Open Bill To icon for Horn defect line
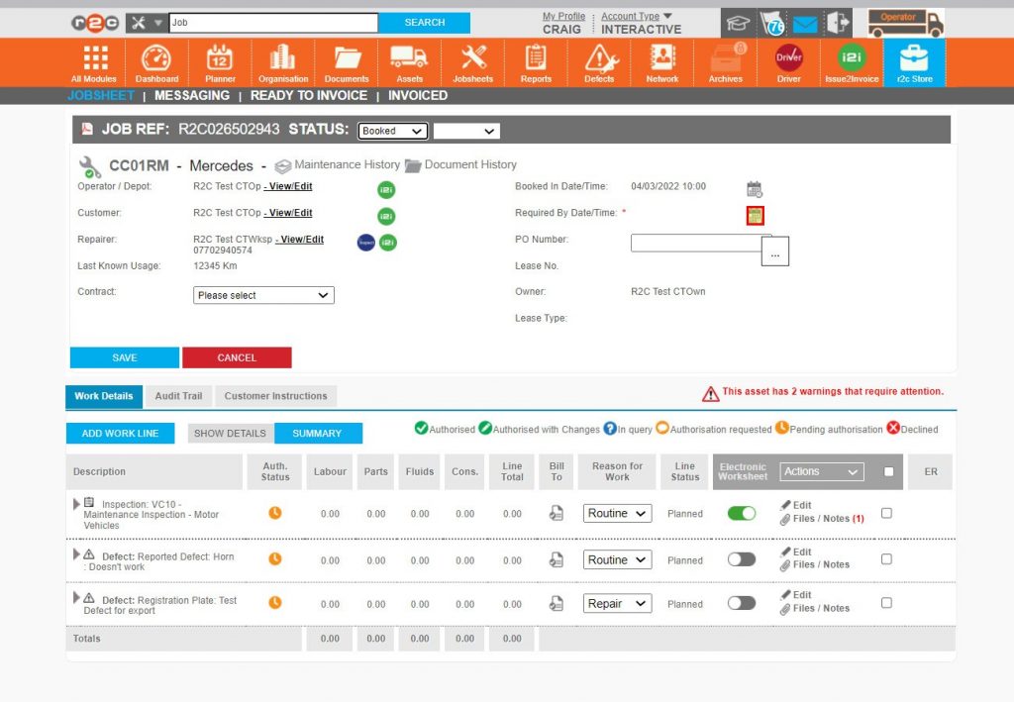This screenshot has height=702, width=1014. click(x=557, y=559)
